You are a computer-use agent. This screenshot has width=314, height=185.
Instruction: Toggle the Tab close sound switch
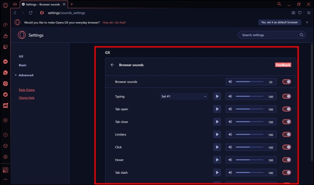point(287,122)
